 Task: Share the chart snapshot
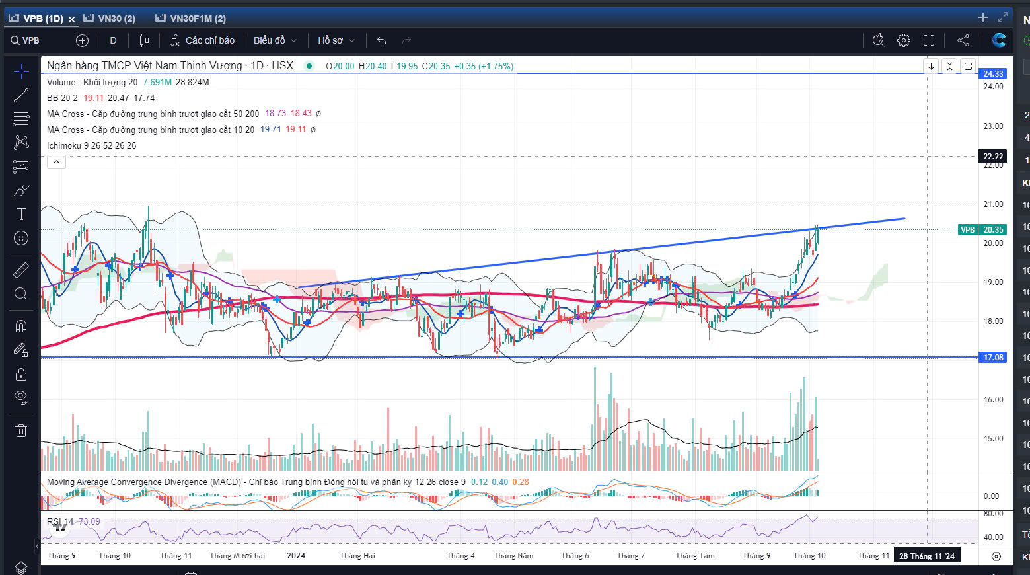point(963,40)
